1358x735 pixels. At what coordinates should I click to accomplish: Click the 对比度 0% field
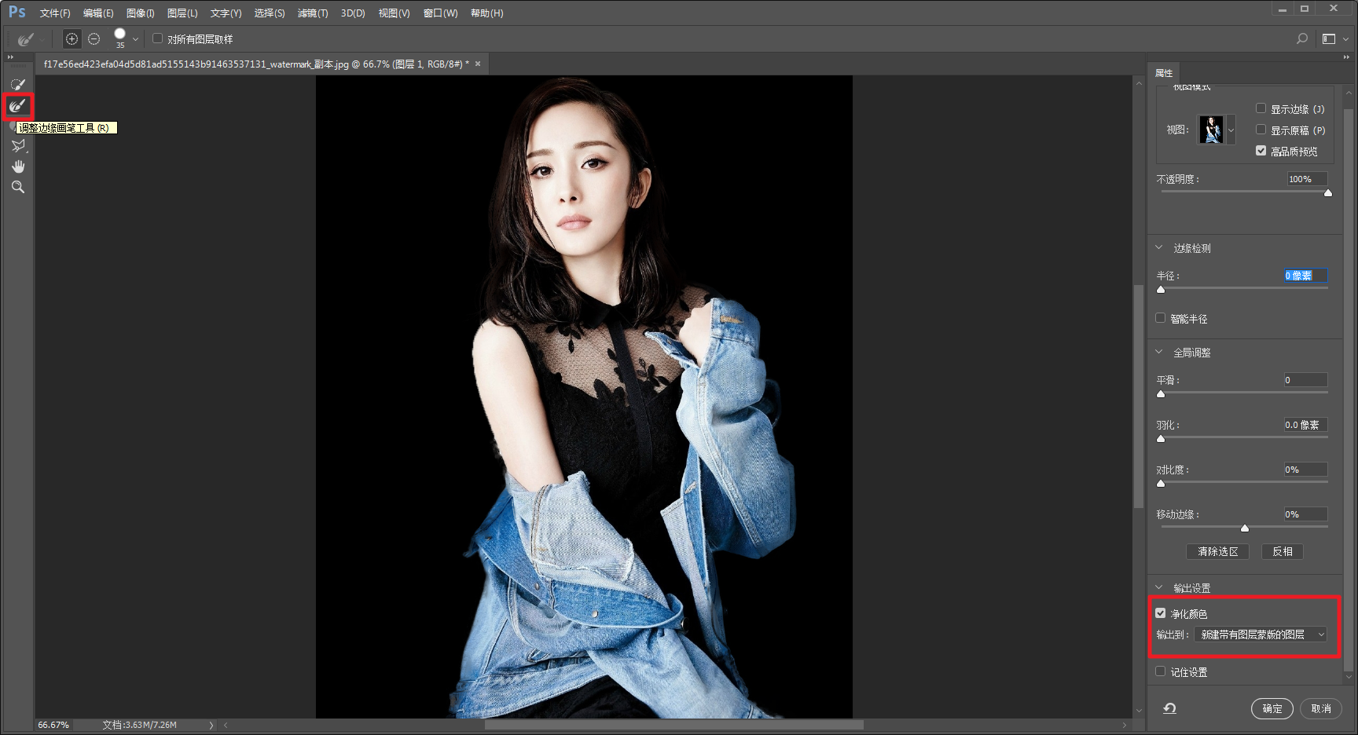[x=1305, y=470]
